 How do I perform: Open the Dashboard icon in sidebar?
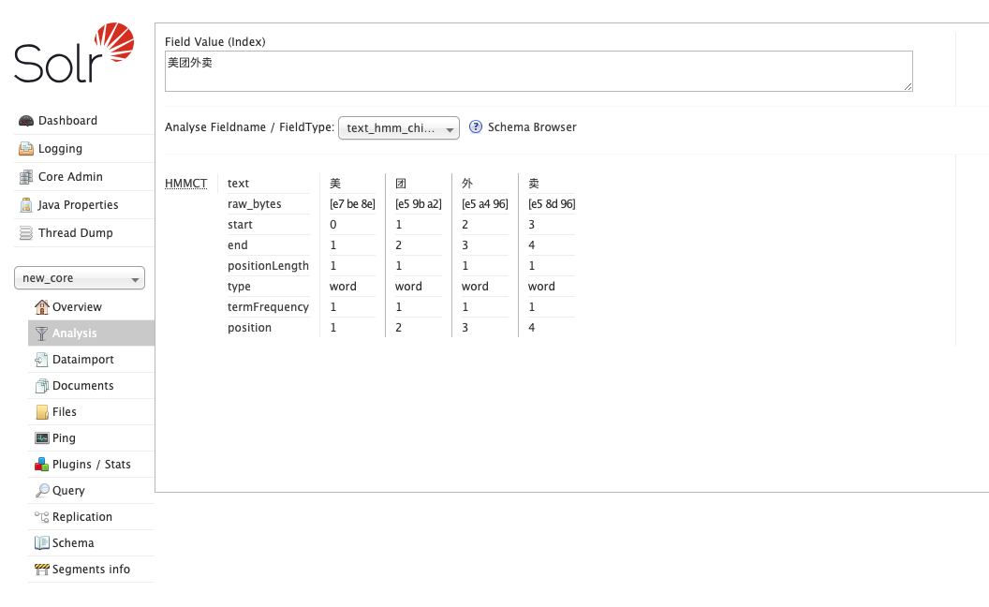[x=26, y=121]
